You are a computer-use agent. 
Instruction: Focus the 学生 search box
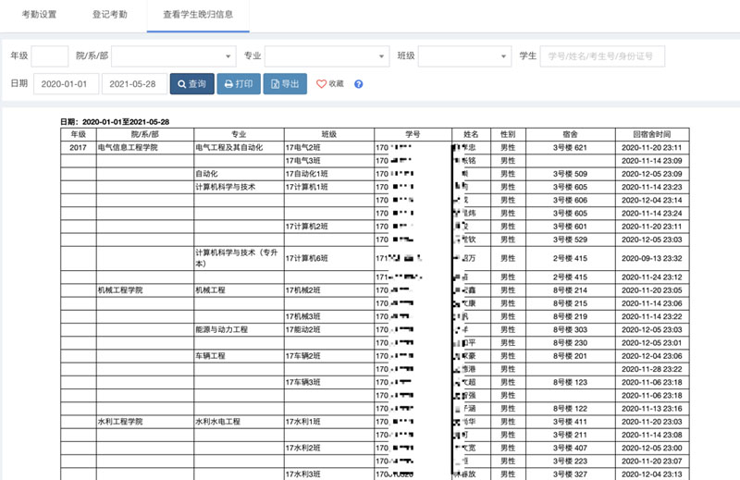[601, 55]
